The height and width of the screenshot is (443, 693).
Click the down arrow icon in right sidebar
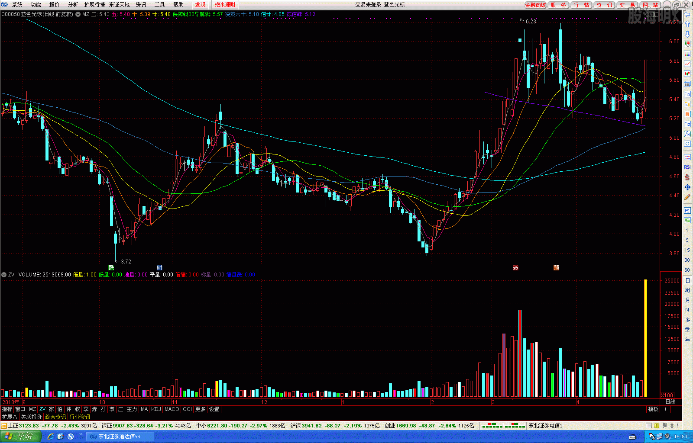687,34
